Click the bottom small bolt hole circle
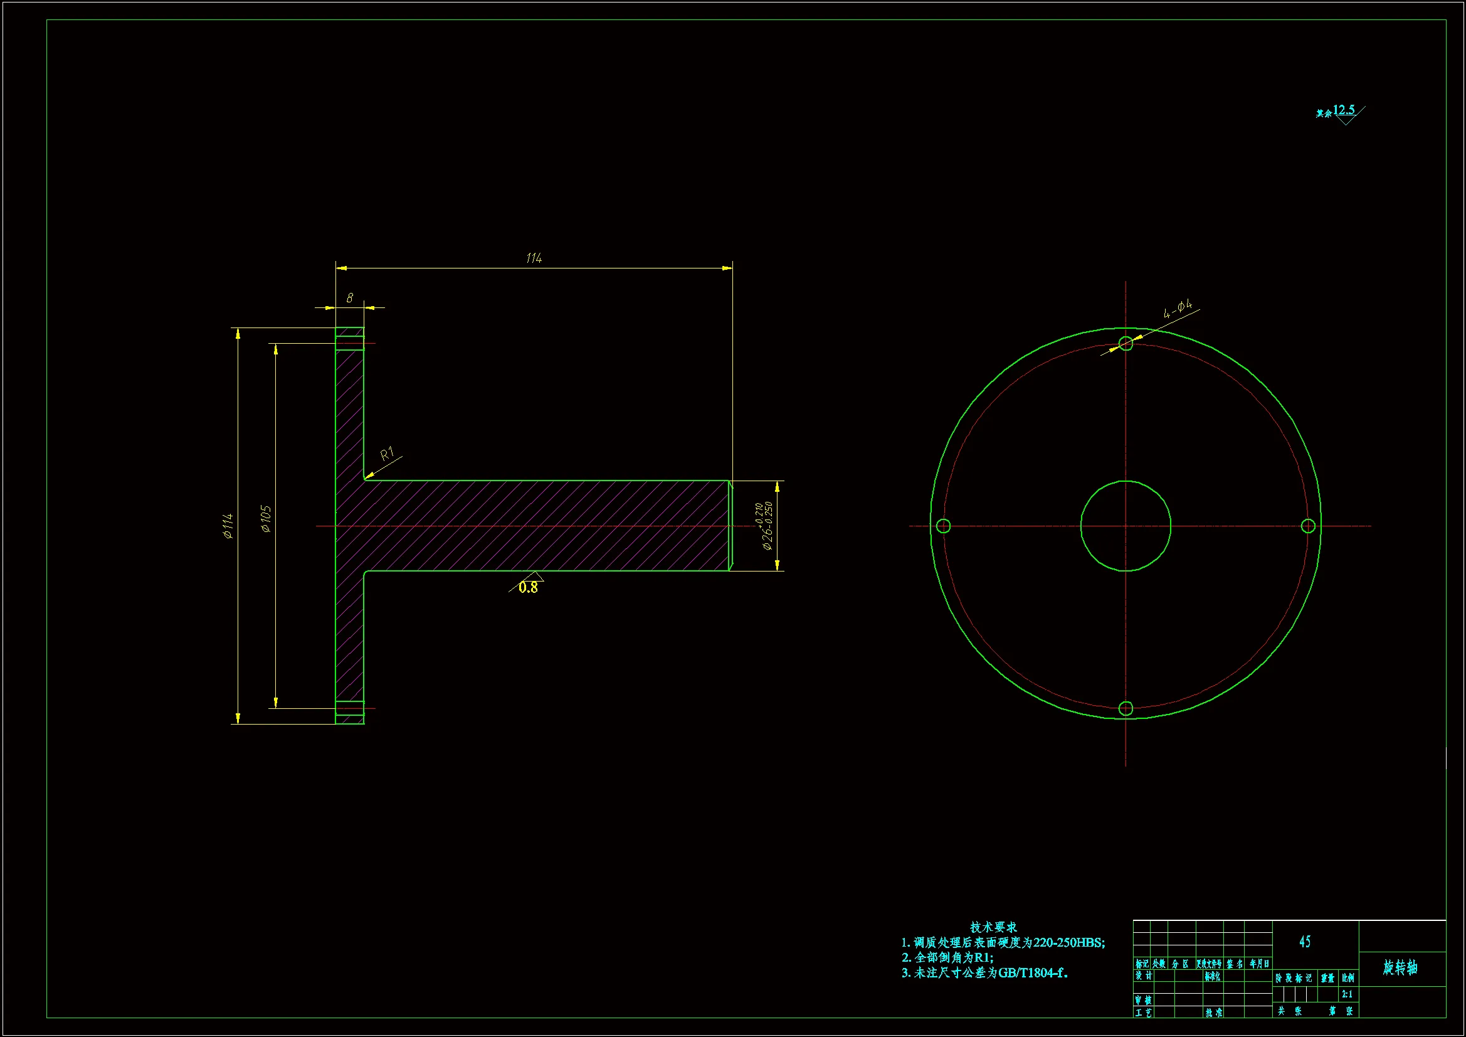This screenshot has height=1037, width=1466. (1126, 708)
